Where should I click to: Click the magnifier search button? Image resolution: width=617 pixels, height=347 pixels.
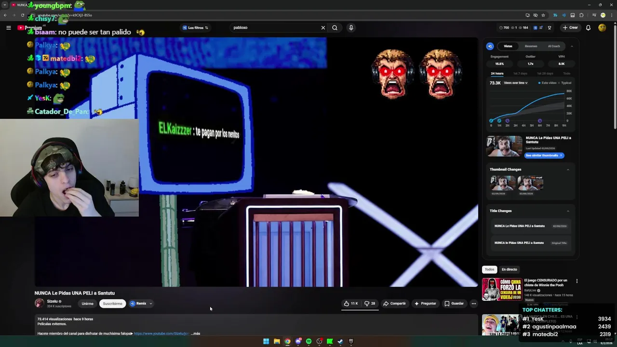click(x=335, y=27)
